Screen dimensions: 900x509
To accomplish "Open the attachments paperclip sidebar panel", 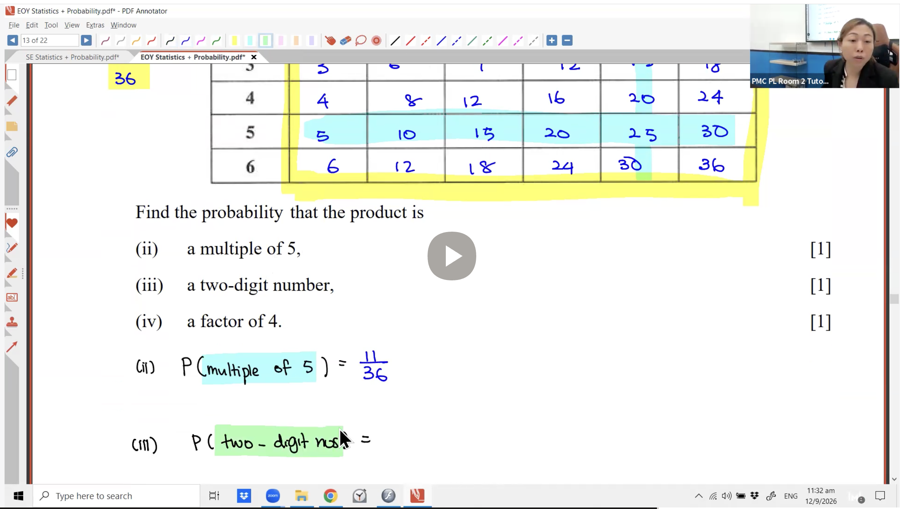I will click(12, 152).
